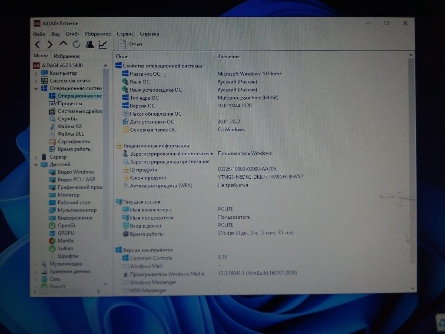The height and width of the screenshot is (334, 445).
Task: Open the Отчёт menu in the menu bar
Action: click(72, 34)
